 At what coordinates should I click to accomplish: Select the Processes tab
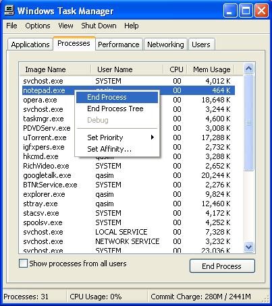point(74,43)
